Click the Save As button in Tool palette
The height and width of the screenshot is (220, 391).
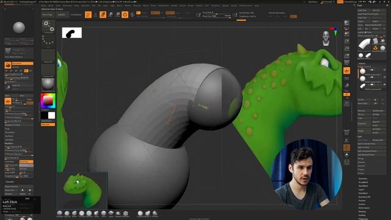[379, 10]
